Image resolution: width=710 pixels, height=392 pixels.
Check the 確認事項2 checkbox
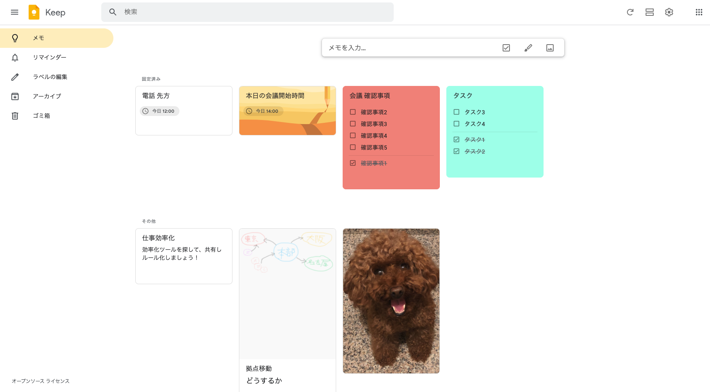[x=353, y=112]
